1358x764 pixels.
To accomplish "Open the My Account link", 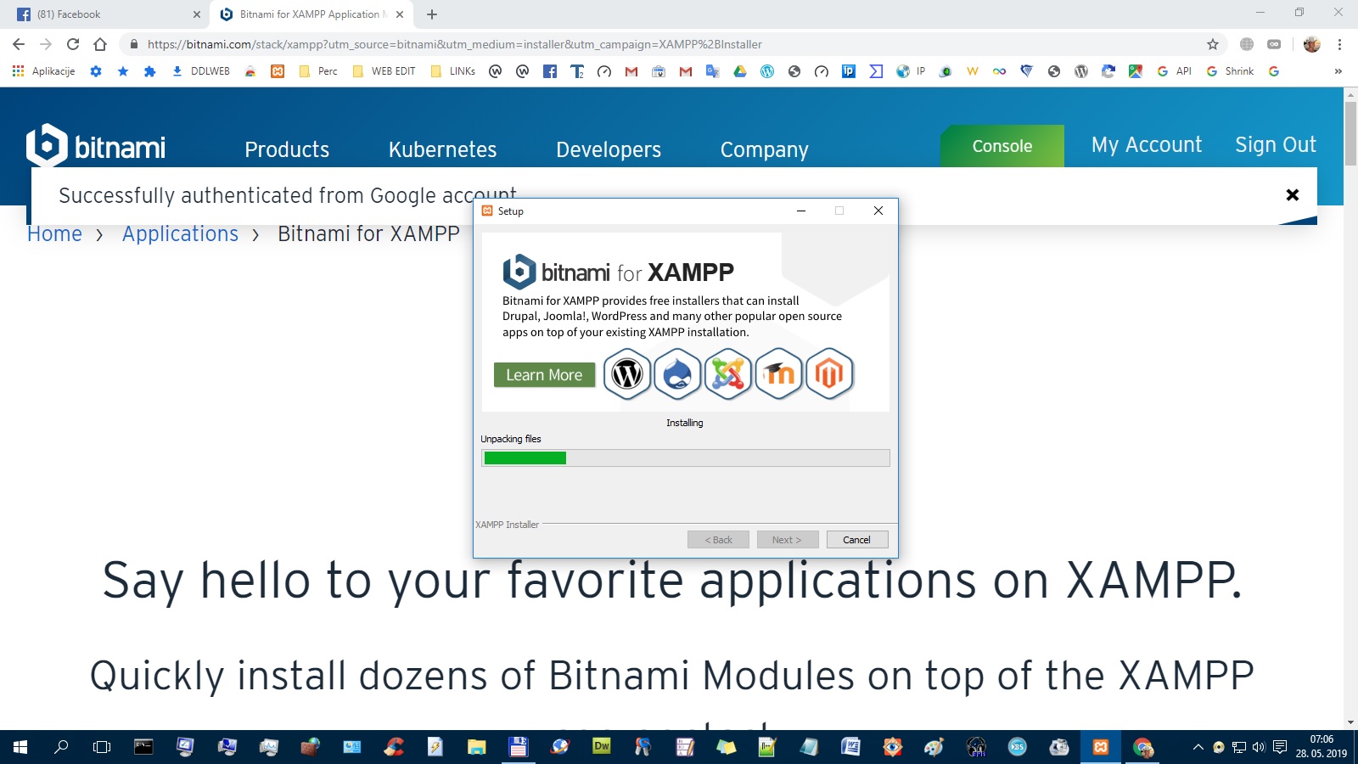I will point(1147,144).
